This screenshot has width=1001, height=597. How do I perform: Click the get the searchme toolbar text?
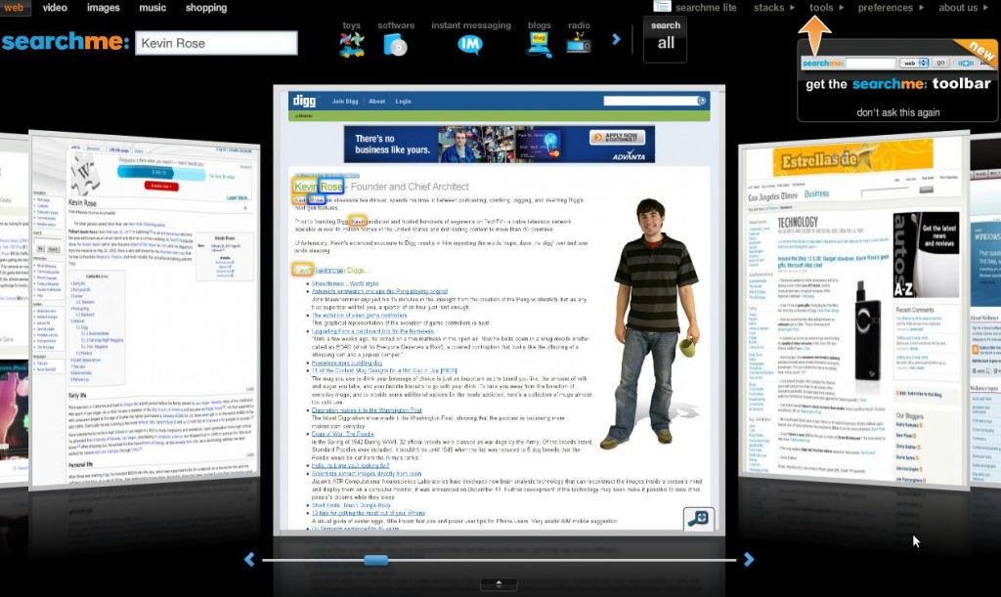click(x=898, y=84)
